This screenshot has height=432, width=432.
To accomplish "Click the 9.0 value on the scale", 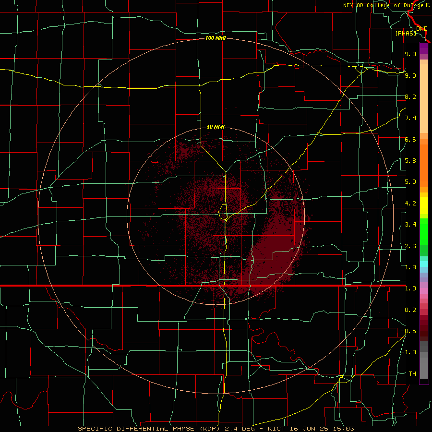I will [410, 75].
